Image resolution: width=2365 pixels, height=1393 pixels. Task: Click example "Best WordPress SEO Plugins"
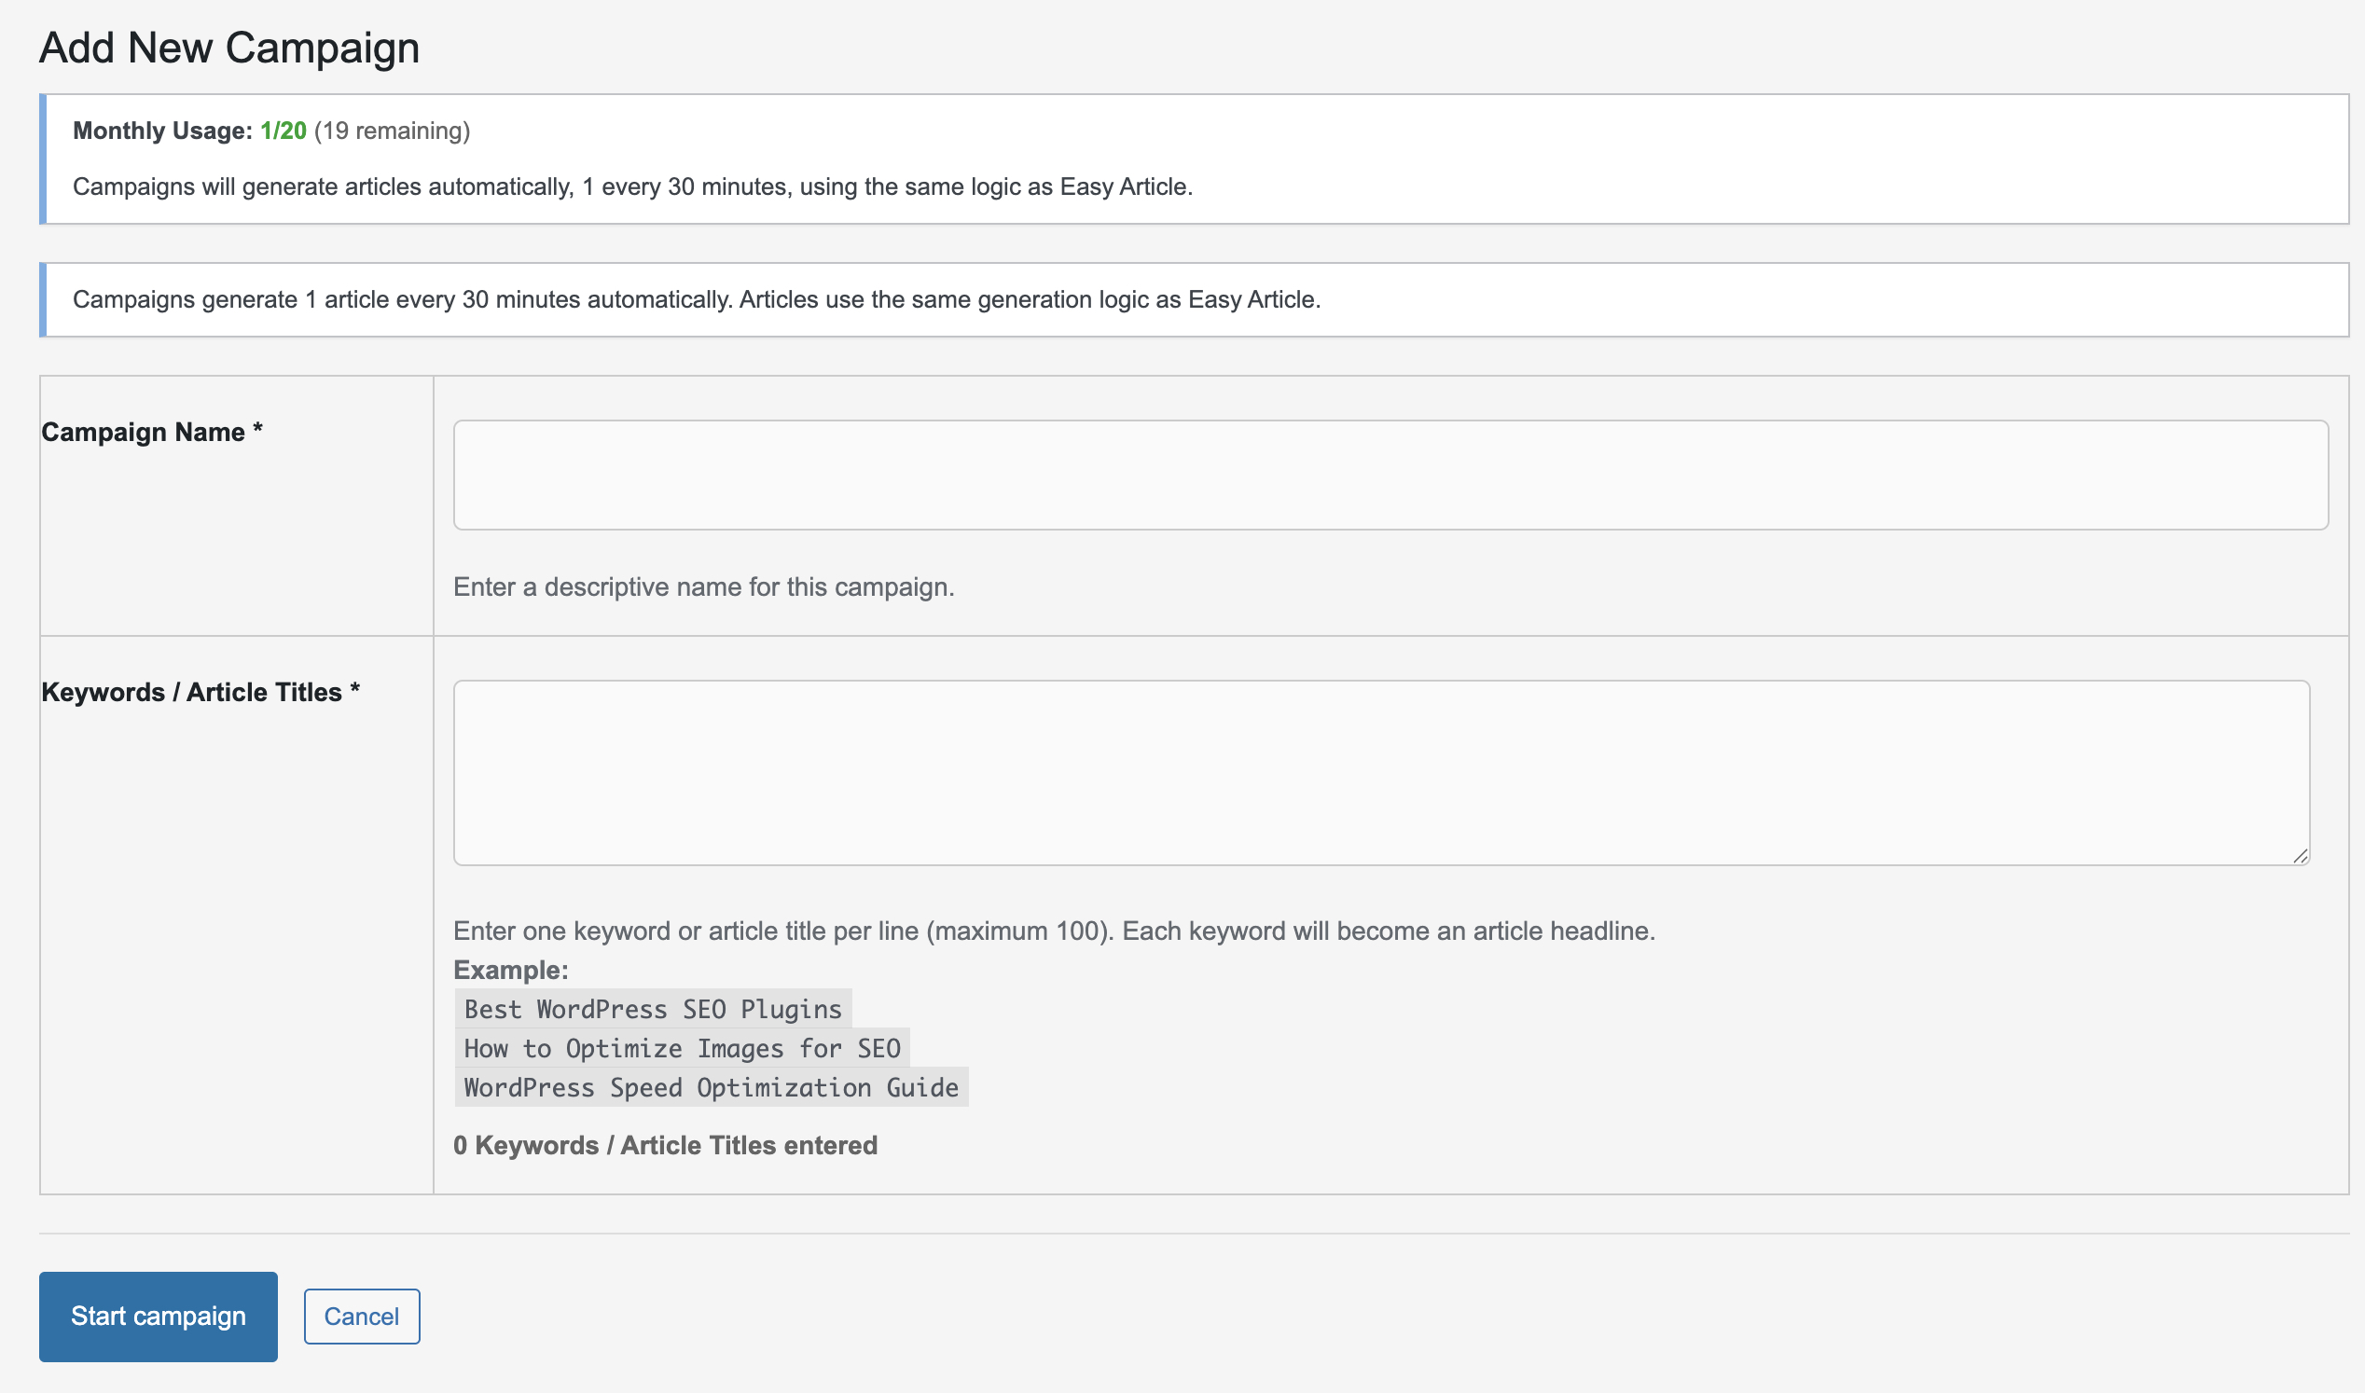point(653,1009)
